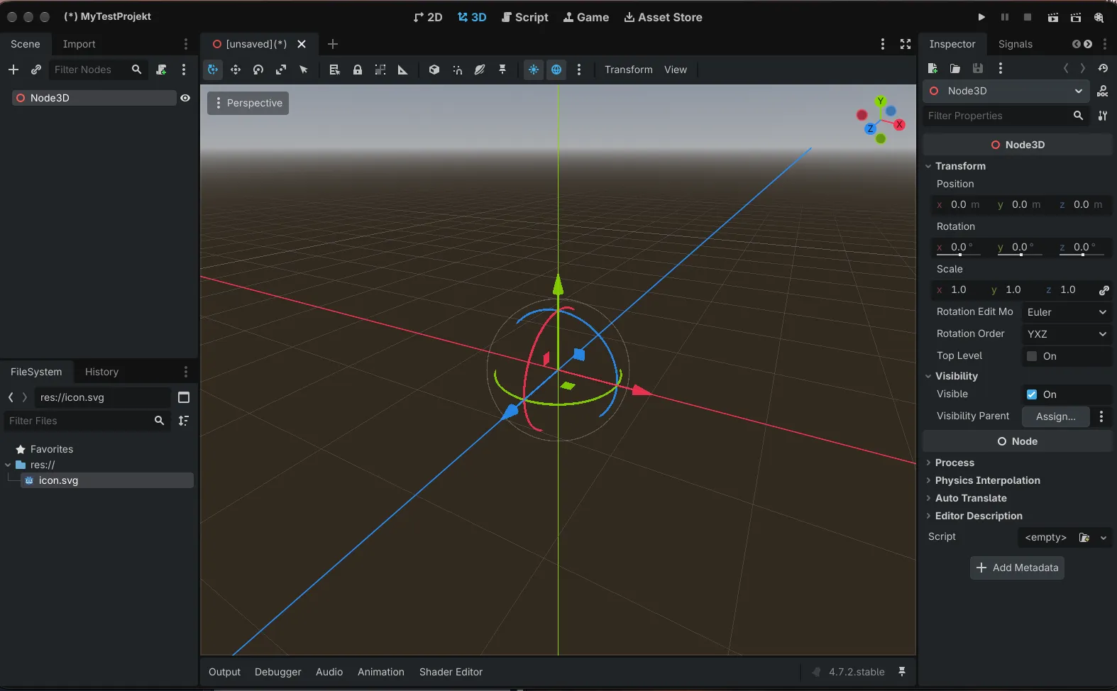This screenshot has height=691, width=1117.
Task: Click the Rotation z value slider field
Action: [x=1083, y=248]
